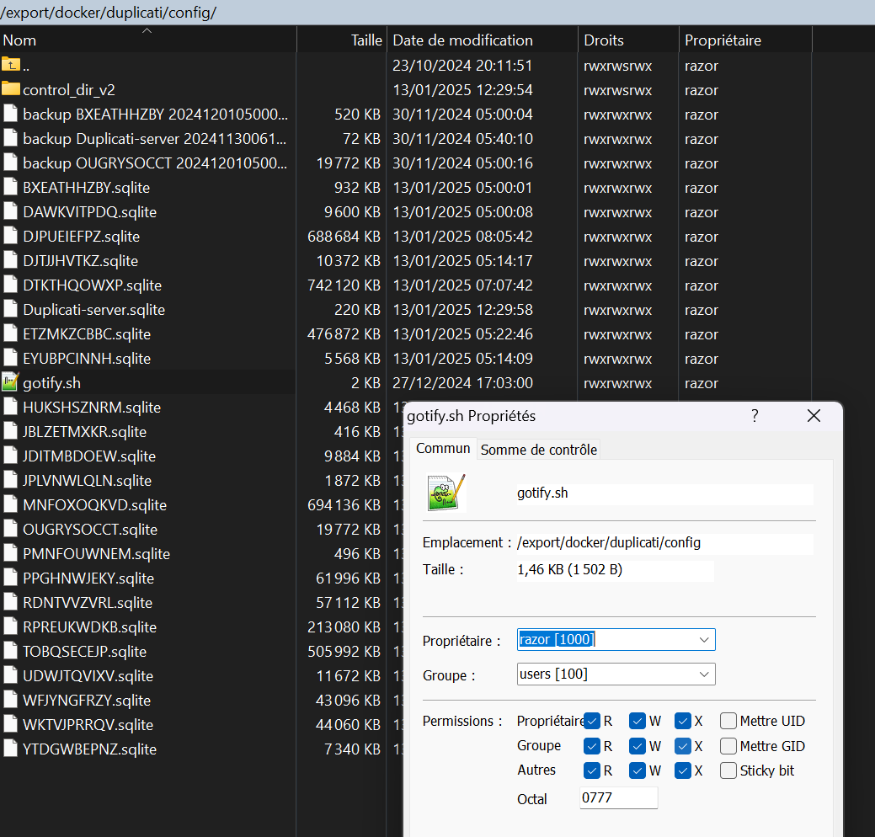Image resolution: width=875 pixels, height=837 pixels.
Task: Select the Commun tab
Action: [443, 448]
